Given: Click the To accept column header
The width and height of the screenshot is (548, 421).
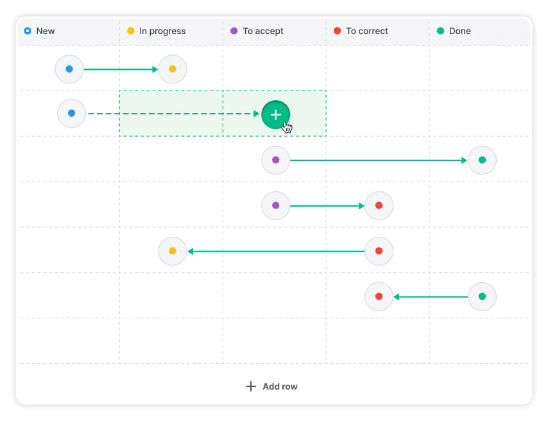Looking at the screenshot, I should [x=262, y=31].
